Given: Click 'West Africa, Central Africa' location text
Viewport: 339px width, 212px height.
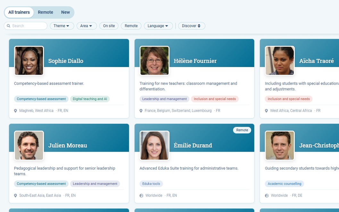Looking at the screenshot, I should pyautogui.click(x=291, y=111).
